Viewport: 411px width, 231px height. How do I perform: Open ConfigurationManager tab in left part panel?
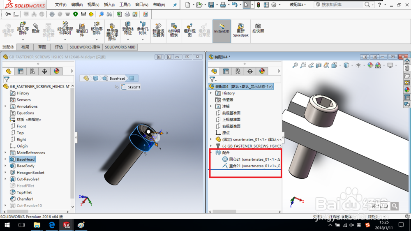pyautogui.click(x=32, y=71)
